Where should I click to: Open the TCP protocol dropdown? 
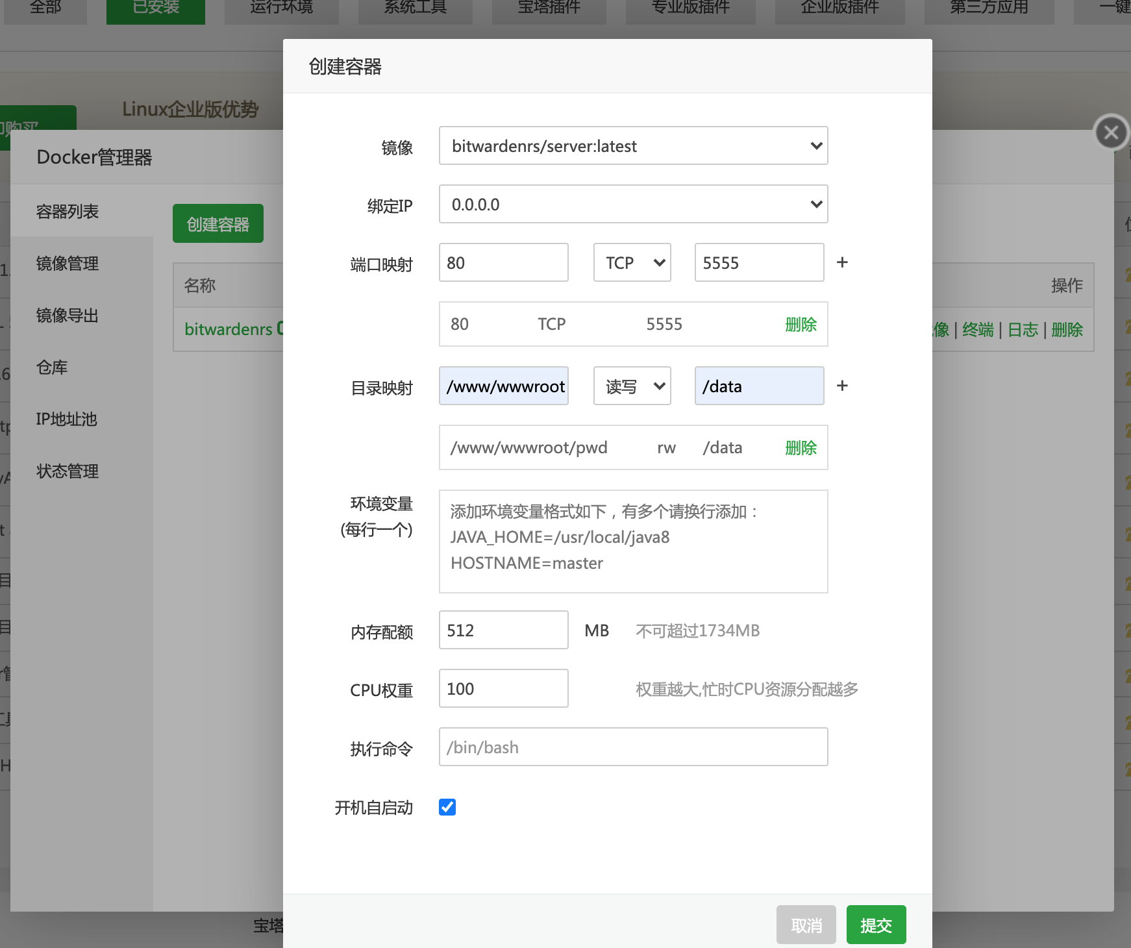coord(632,262)
